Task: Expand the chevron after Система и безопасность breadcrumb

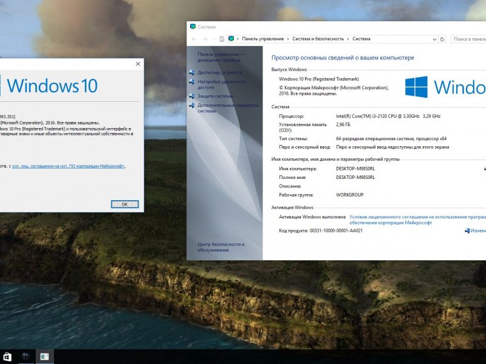Action: coord(348,39)
